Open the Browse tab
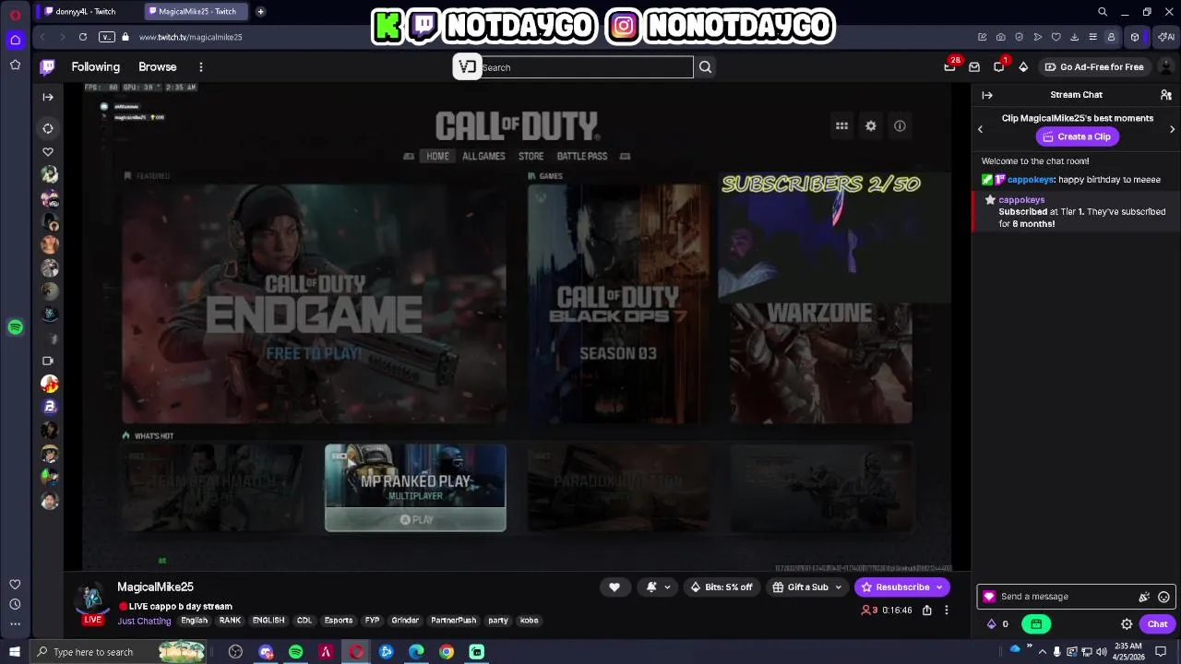Screen dimensions: 1181x664 [157, 66]
